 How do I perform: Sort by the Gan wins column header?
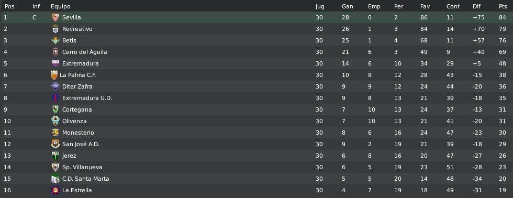[347, 6]
